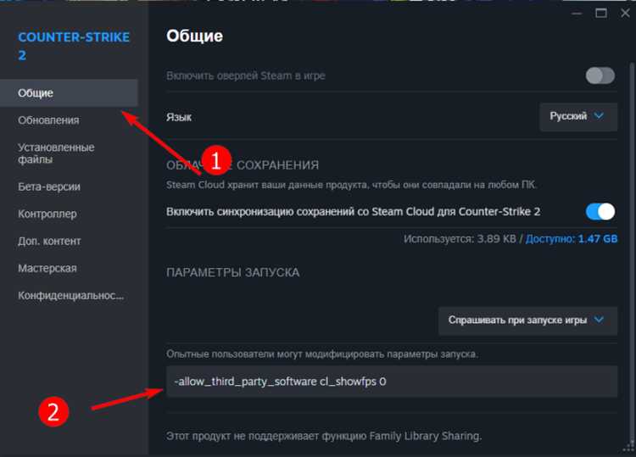Click the ПАРАМЕТРЫ ЗАПУСКА heading
Screen dimensions: 636x457
pyautogui.click(x=233, y=272)
